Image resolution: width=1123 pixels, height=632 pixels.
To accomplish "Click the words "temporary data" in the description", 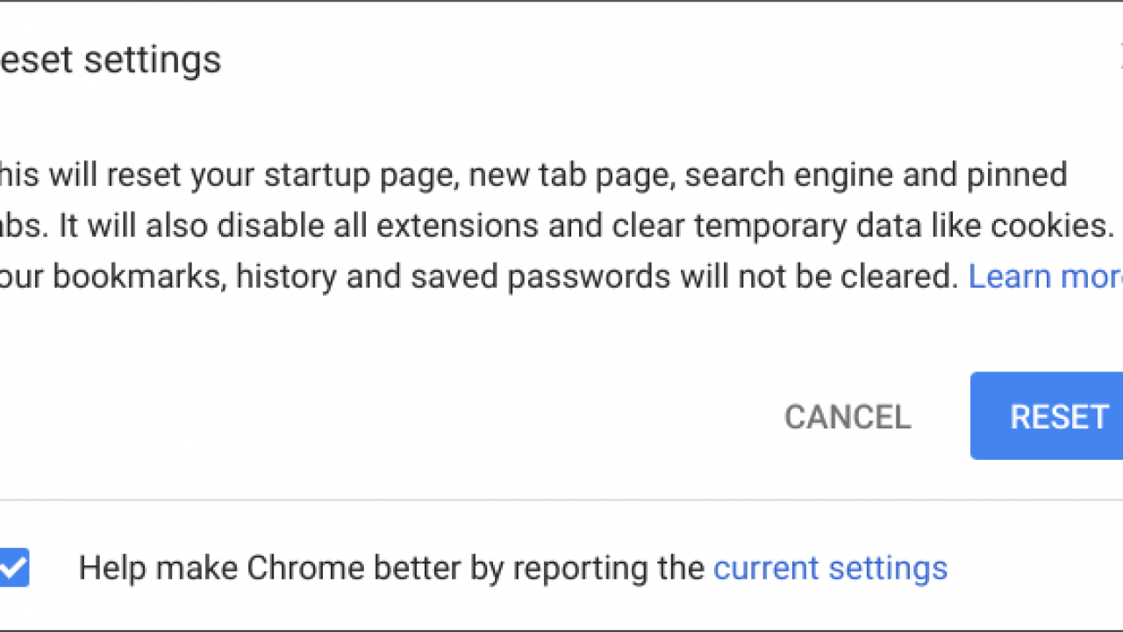I will (x=762, y=226).
